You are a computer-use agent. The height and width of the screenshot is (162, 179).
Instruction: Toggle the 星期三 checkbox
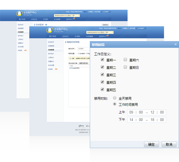(103, 75)
